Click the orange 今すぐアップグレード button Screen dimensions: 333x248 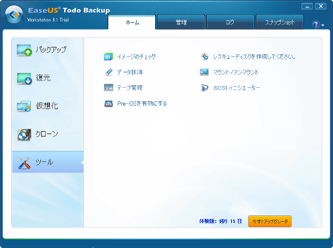click(x=270, y=221)
